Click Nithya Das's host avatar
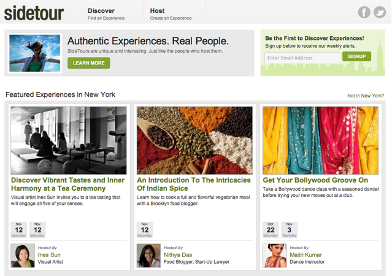392x276 pixels. [148, 256]
